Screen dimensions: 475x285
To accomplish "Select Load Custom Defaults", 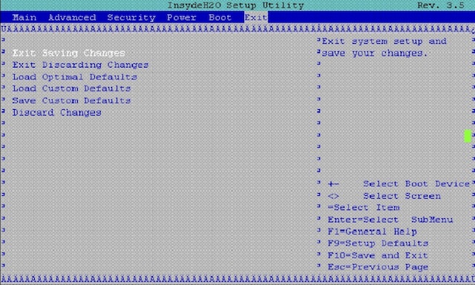I will (x=71, y=88).
